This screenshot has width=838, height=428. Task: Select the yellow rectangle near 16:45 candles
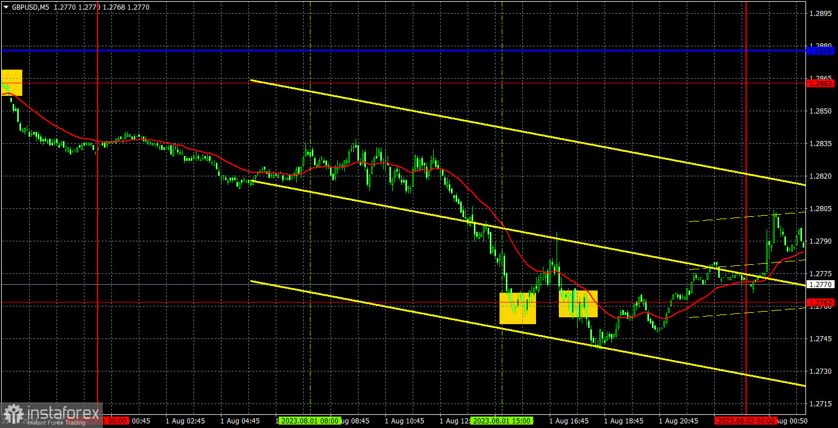tap(578, 304)
